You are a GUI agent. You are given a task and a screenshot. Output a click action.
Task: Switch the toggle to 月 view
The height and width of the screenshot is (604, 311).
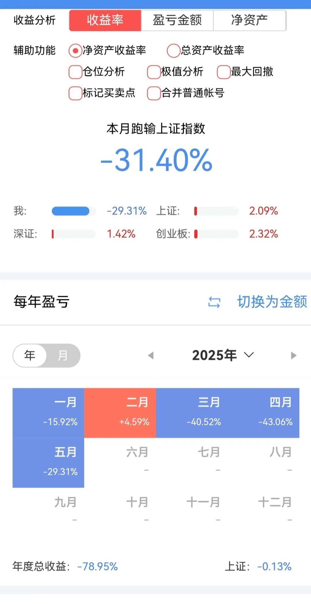pyautogui.click(x=63, y=355)
